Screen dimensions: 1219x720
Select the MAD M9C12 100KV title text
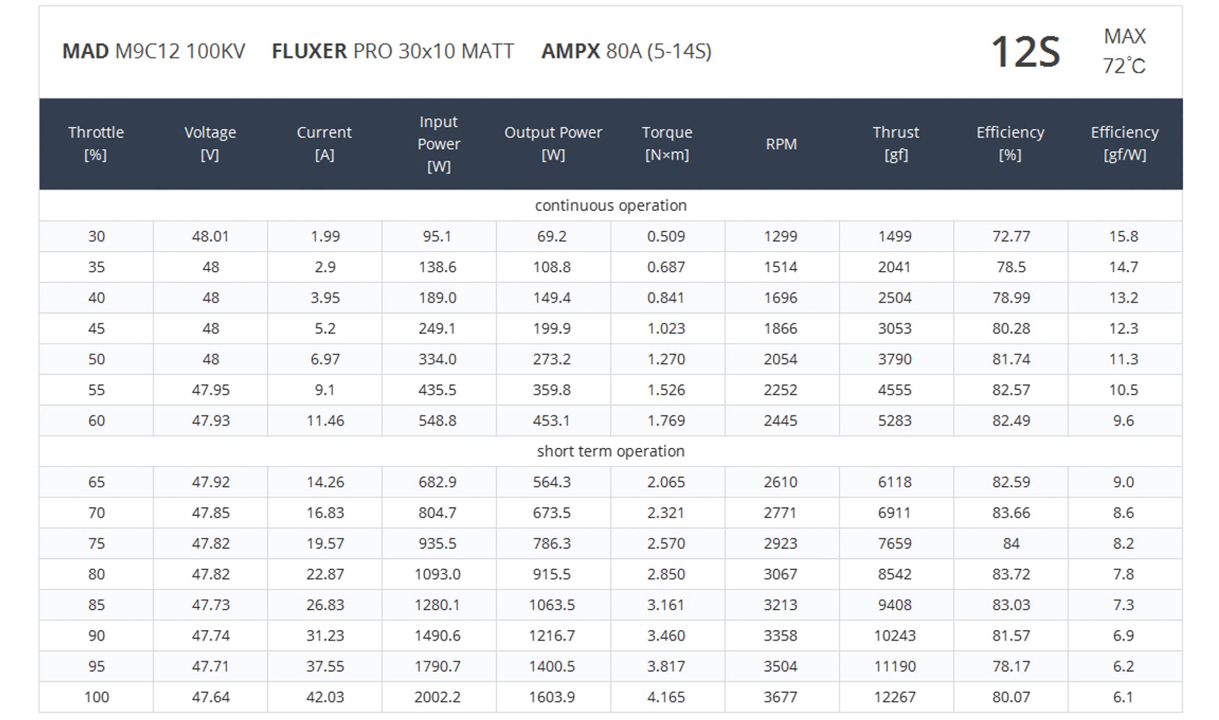[154, 51]
